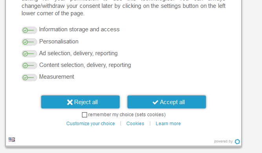Open the Customize your choice link
The height and width of the screenshot is (153, 262).
[91, 124]
